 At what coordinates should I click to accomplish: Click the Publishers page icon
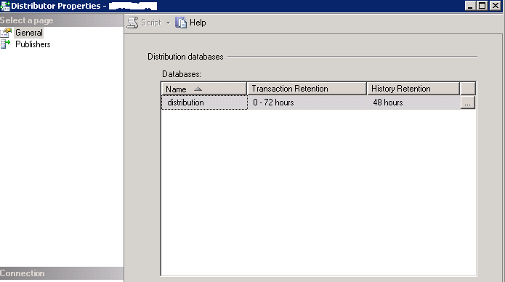coord(6,44)
